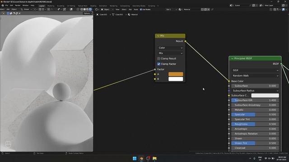The width and height of the screenshot is (289, 162).
Task: Click the new material duplicate icon
Action: (x=205, y=9)
